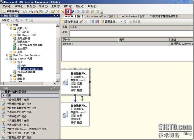194x140 pixels.
Task: Expand the Notification Services node
Action: pyautogui.click(x=7, y=55)
